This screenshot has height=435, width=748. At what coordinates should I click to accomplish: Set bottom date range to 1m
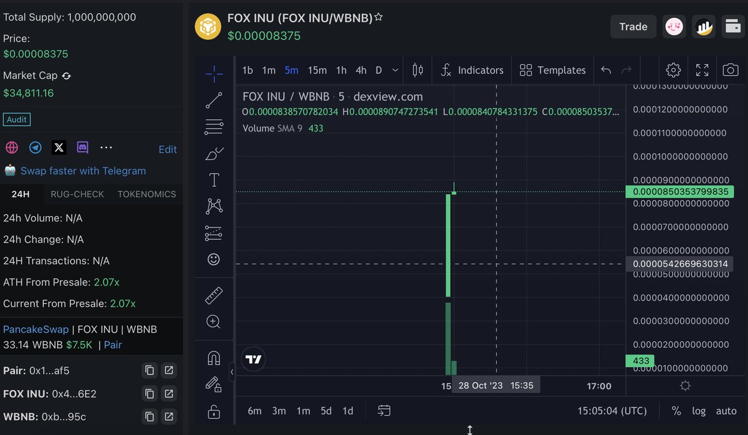coord(304,411)
